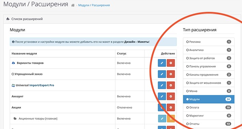Uninstall the Упрощенный заказ module
Image resolution: width=242 pixels, height=129 pixels.
171,74
